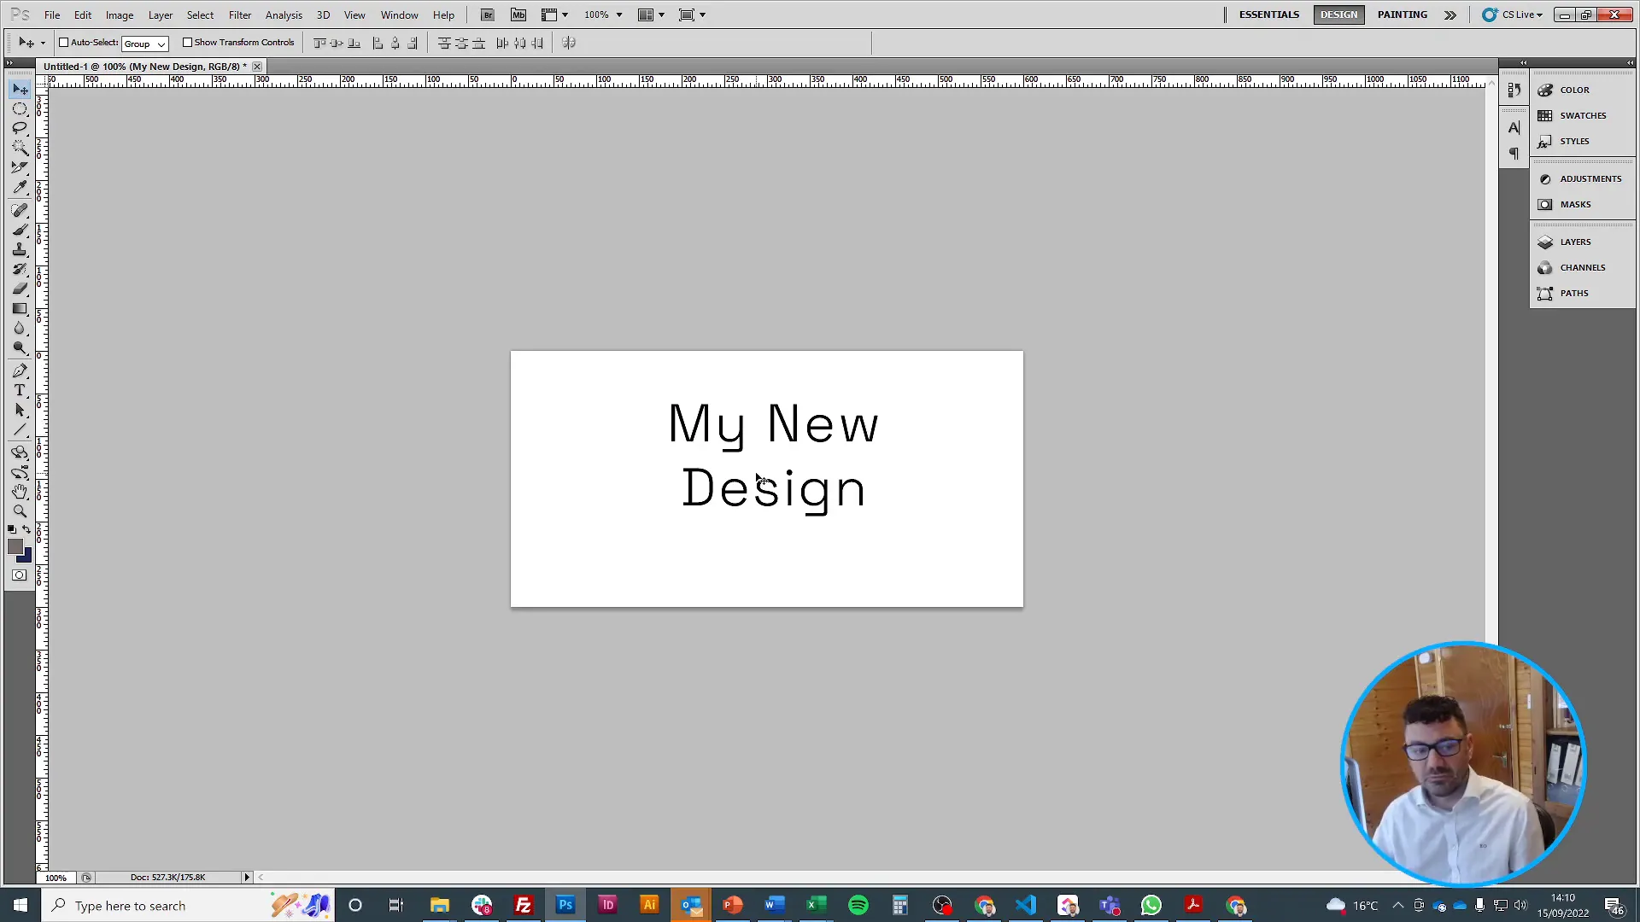Click the zoom percentage field in status bar

click(56, 878)
